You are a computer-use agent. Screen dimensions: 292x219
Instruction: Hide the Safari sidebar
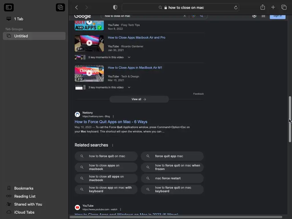point(9,7)
